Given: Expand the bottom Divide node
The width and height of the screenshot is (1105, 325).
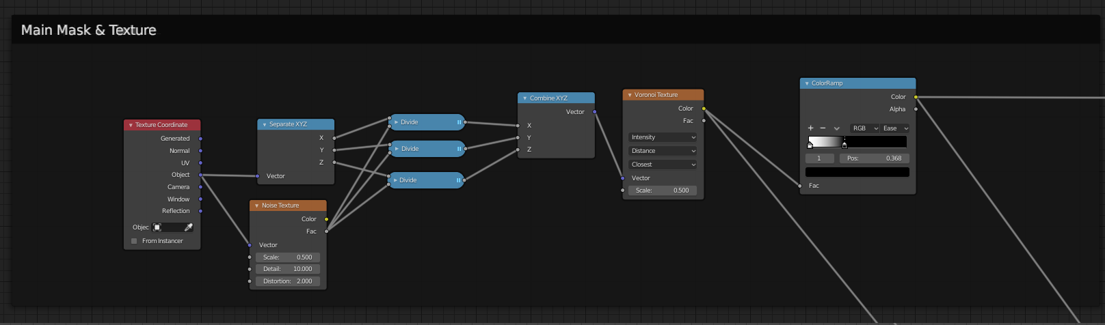Looking at the screenshot, I should pyautogui.click(x=395, y=180).
